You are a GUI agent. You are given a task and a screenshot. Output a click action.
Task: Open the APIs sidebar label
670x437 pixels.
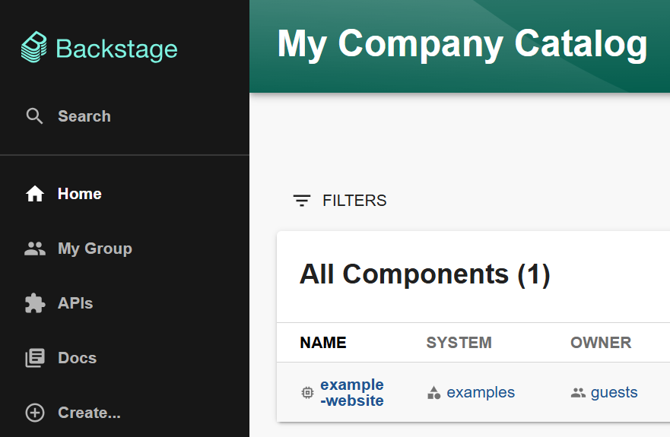pos(75,303)
